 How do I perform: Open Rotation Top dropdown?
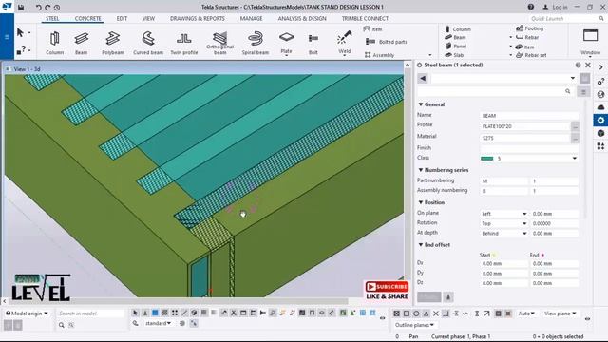point(504,223)
